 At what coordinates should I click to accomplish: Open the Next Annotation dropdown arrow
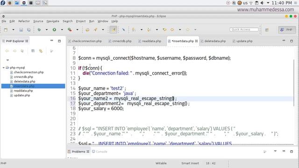(x=141, y=30)
